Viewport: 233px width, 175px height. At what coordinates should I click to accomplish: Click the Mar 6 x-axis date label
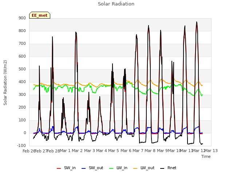[x=126, y=151]
